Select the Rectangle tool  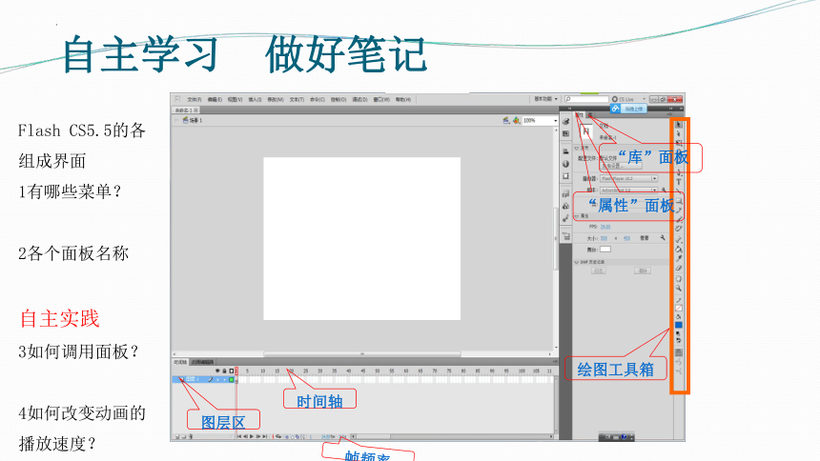tap(678, 201)
